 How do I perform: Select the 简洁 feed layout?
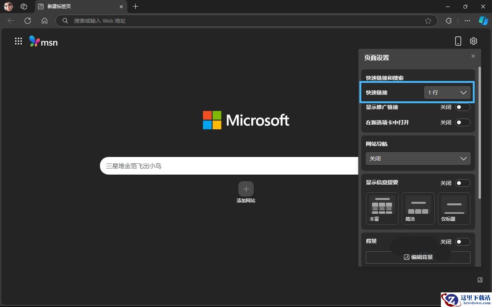(418, 208)
